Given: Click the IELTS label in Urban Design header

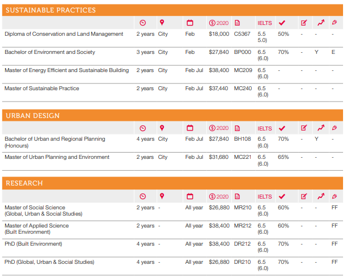Looking at the screenshot, I should pyautogui.click(x=265, y=128).
